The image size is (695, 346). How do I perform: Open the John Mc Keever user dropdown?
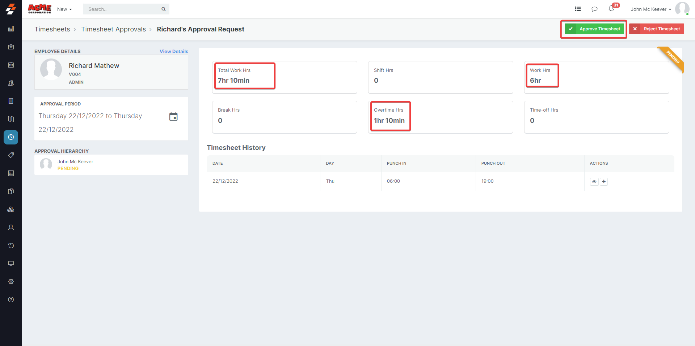650,9
